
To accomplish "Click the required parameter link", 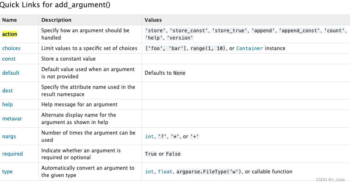I will point(12,154).
